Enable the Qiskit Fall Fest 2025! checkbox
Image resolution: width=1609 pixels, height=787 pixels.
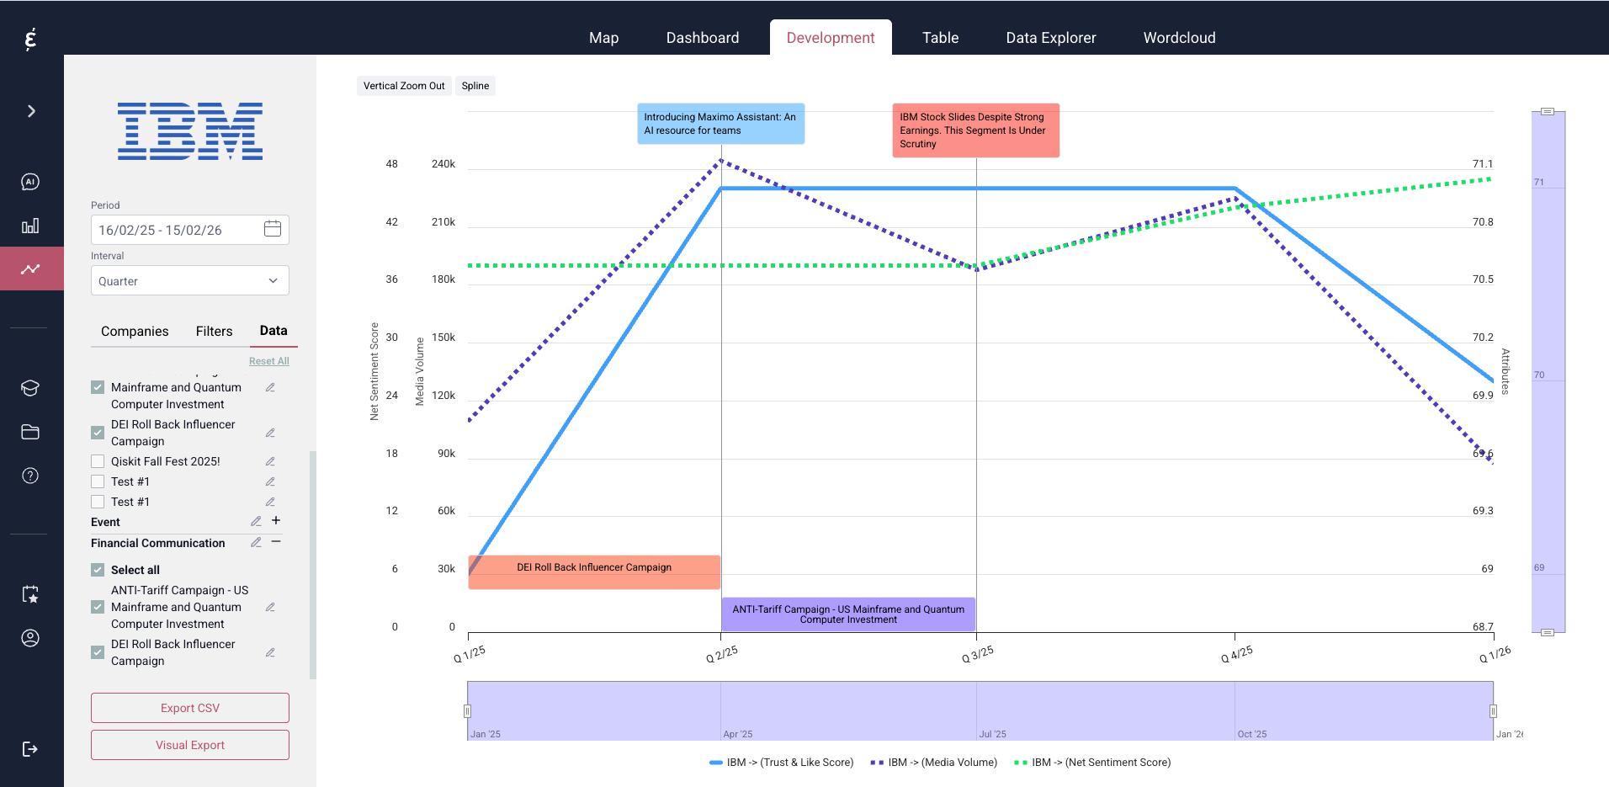tap(98, 461)
